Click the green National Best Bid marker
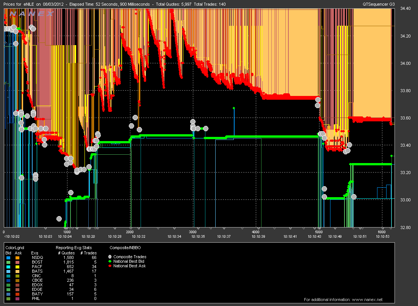418x306 pixels. [x=110, y=262]
